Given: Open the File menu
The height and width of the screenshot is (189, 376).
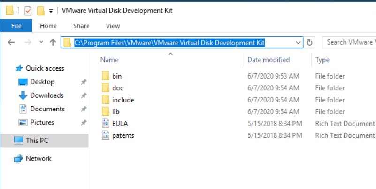Looking at the screenshot, I should pos(16,26).
